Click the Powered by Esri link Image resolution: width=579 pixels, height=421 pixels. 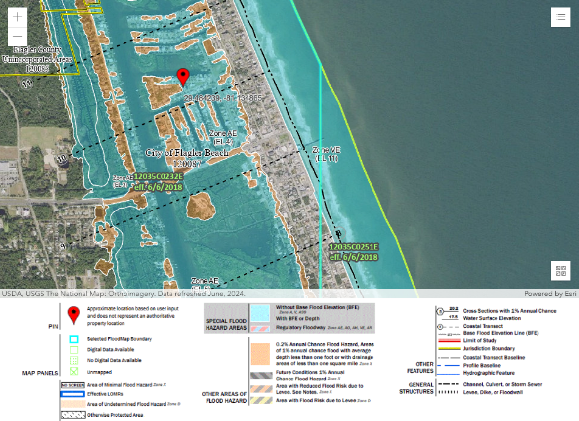click(550, 294)
